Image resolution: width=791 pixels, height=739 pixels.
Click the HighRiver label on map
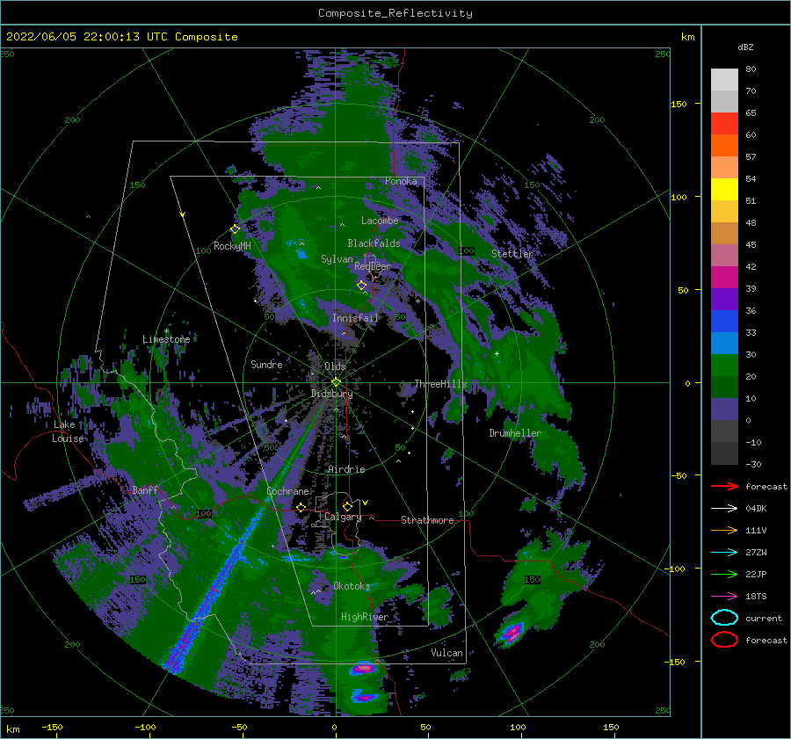click(x=365, y=617)
